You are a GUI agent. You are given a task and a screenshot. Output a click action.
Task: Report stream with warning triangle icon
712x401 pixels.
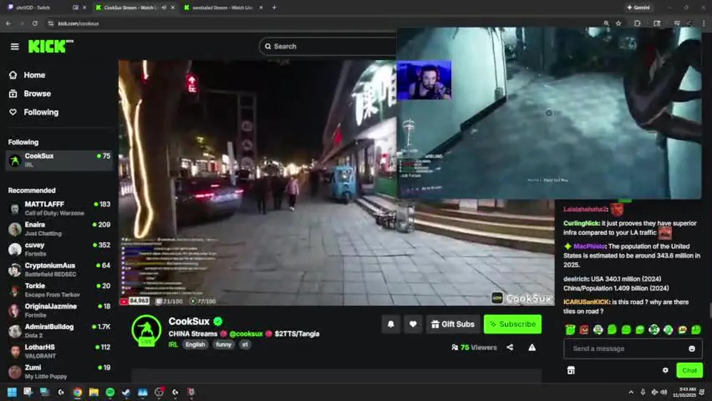click(x=532, y=348)
